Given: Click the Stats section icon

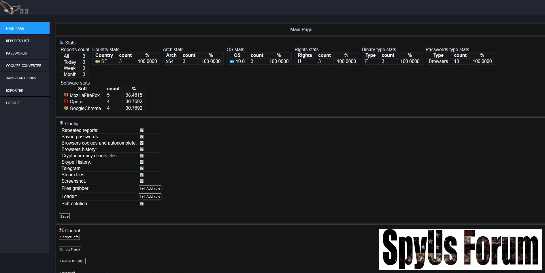Looking at the screenshot, I should 61,42.
